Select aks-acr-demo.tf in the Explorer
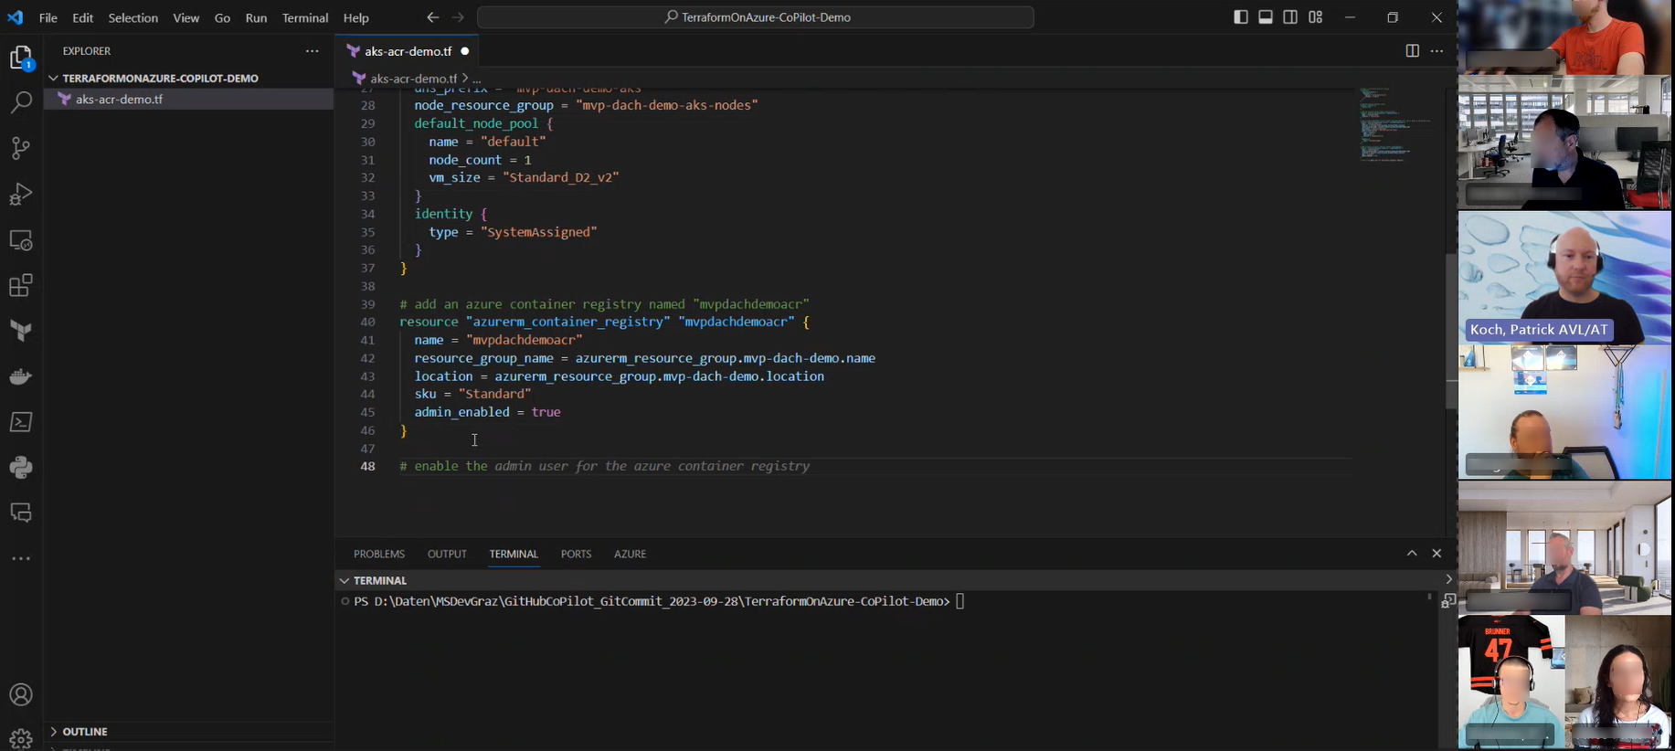 pos(119,100)
